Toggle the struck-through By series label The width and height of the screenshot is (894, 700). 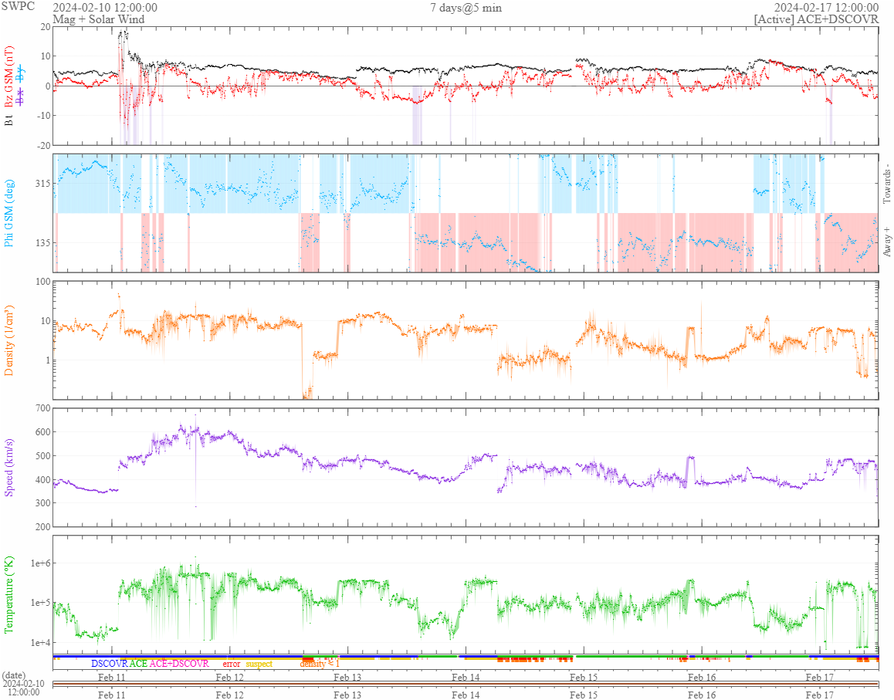(x=21, y=73)
